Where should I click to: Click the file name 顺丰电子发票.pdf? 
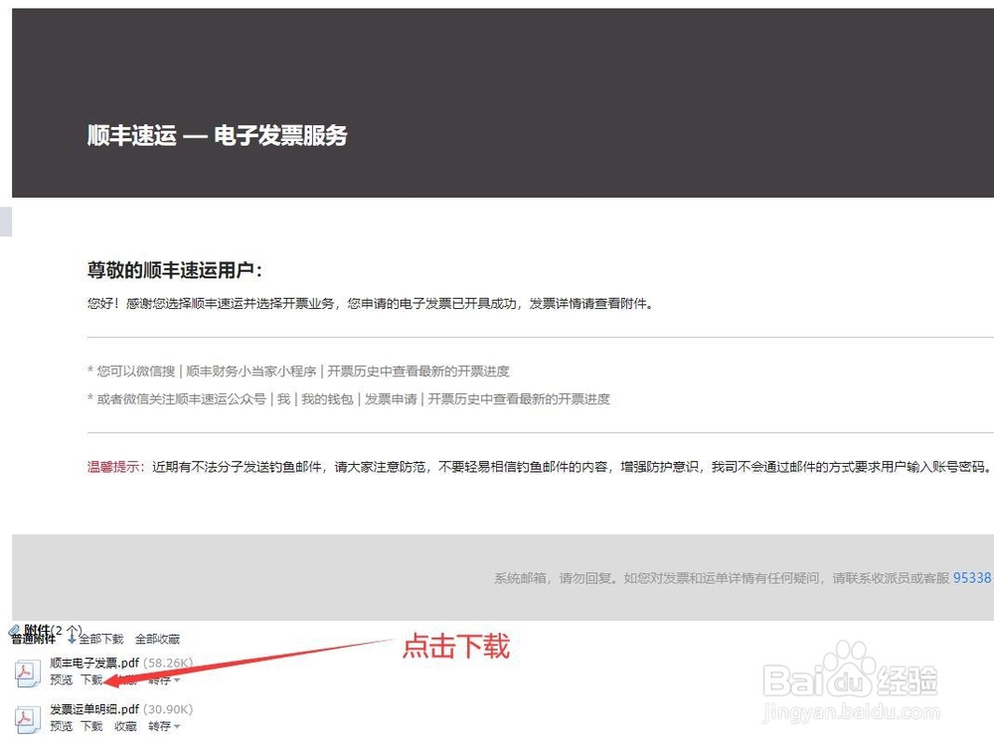pos(94,663)
